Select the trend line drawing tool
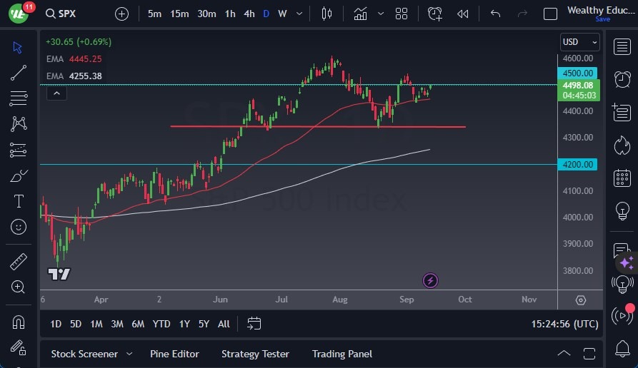The width and height of the screenshot is (638, 368). coord(19,73)
